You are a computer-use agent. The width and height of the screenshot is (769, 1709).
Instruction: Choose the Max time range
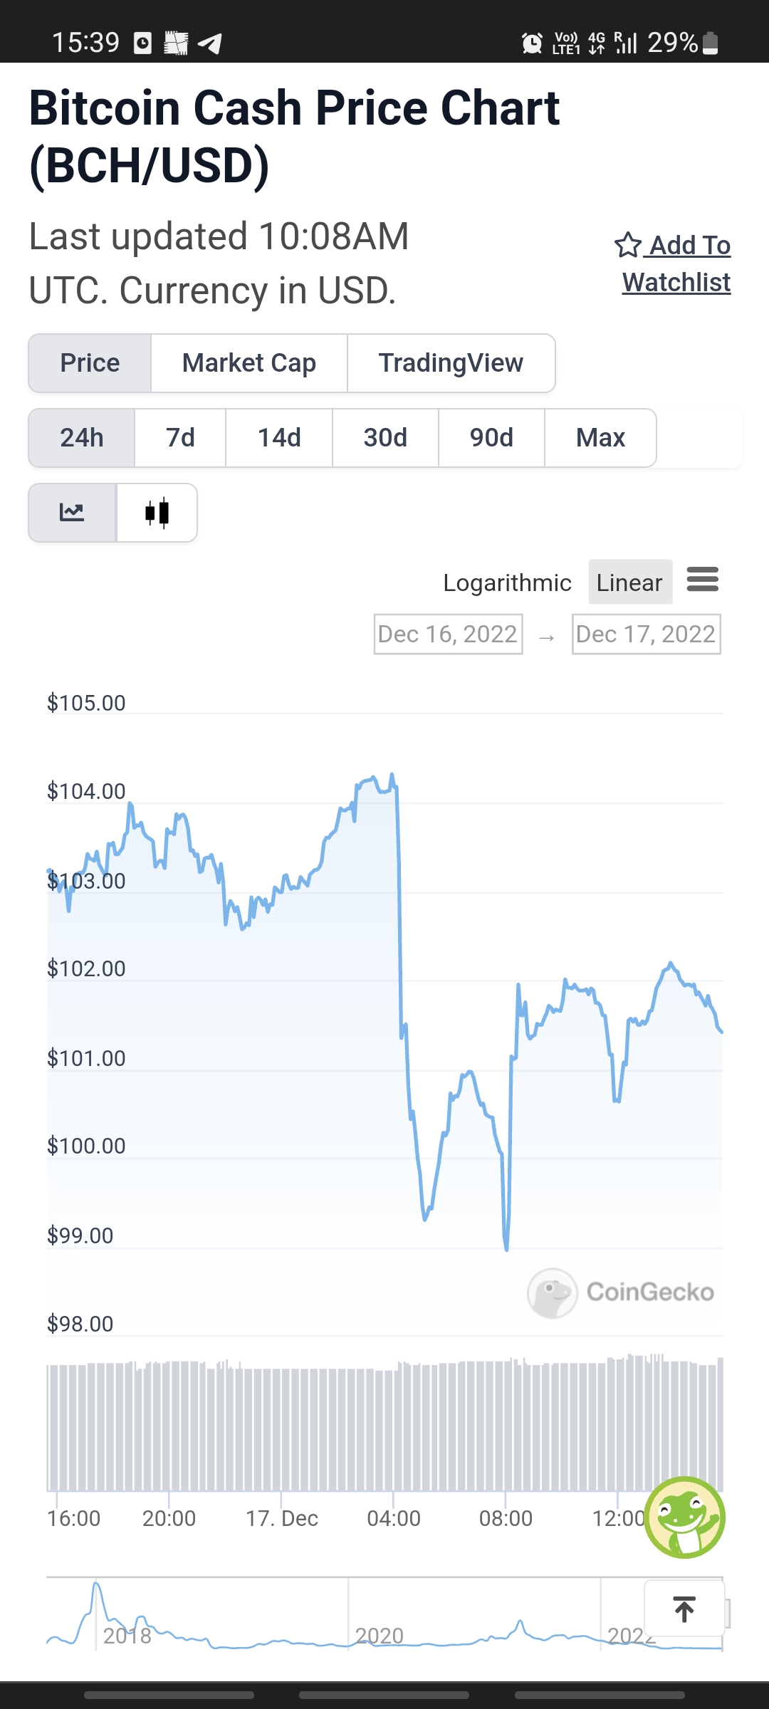[600, 438]
